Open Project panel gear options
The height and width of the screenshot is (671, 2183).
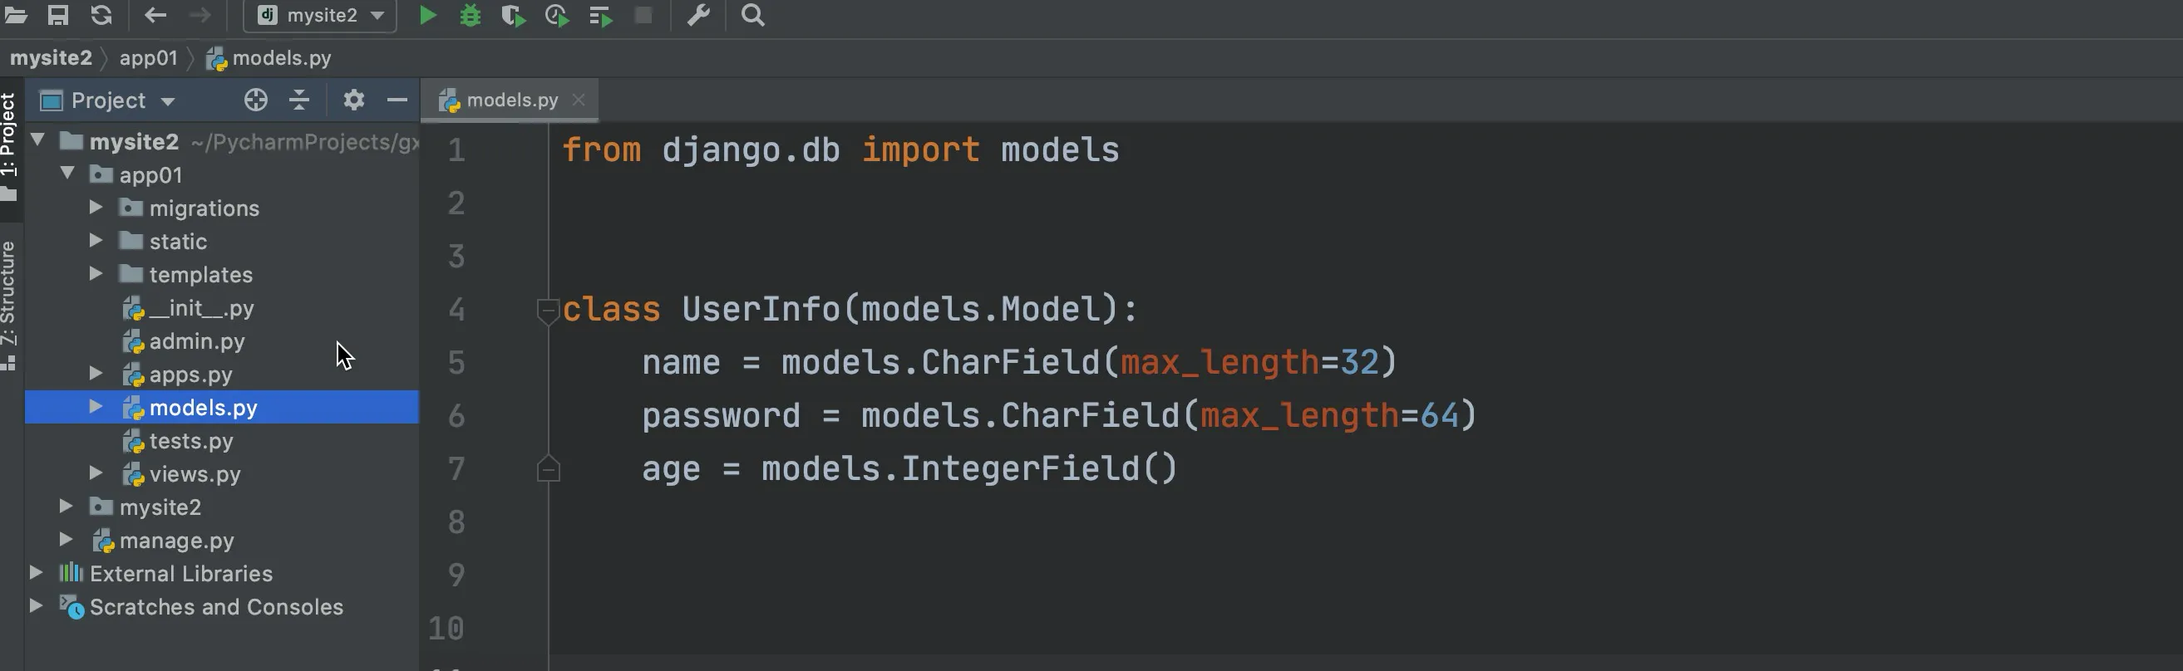[x=353, y=100]
